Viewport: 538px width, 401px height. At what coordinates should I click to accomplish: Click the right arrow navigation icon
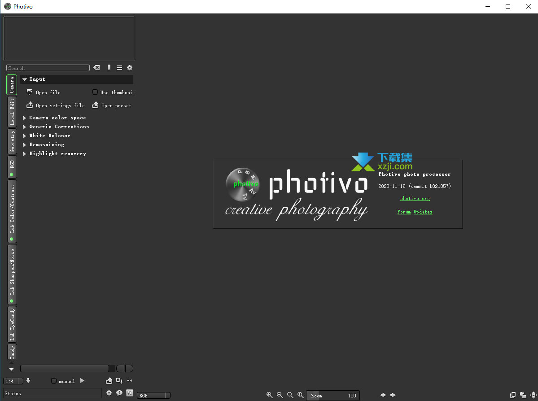click(393, 395)
